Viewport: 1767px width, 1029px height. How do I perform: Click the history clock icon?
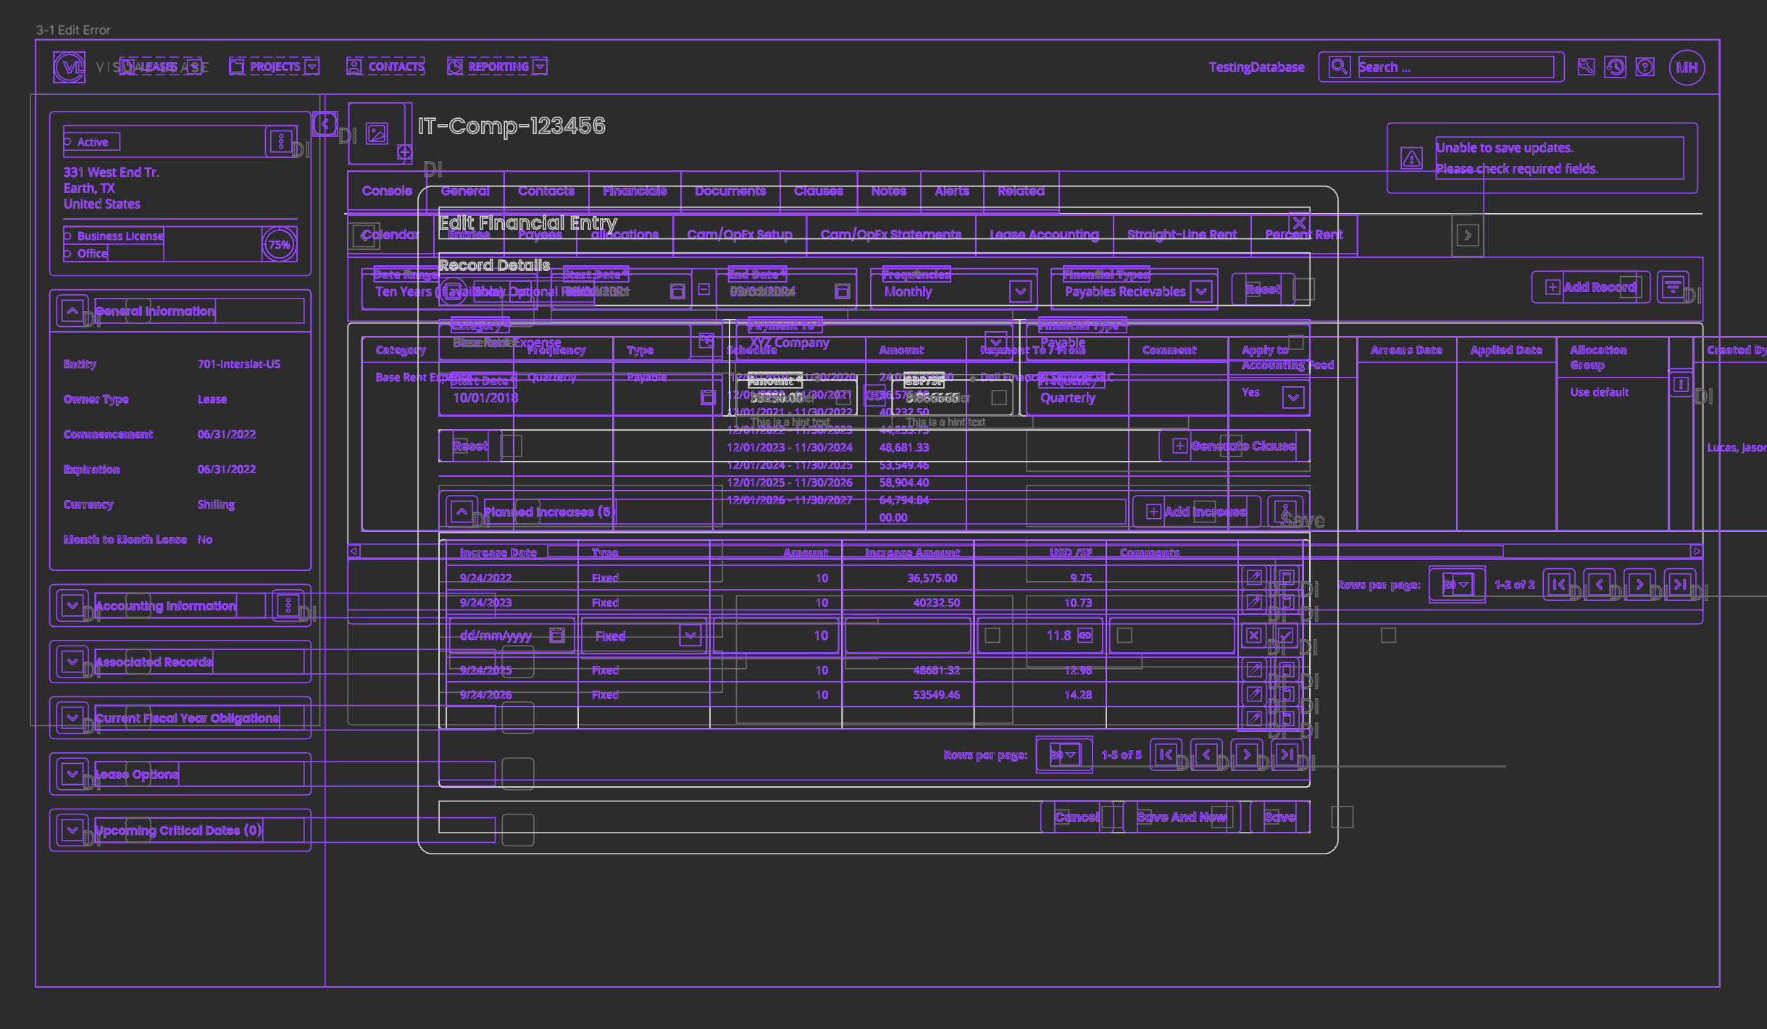[x=1615, y=67]
